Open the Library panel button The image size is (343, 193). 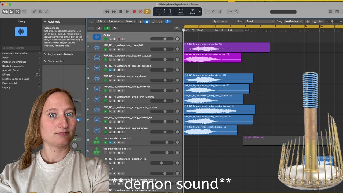(6, 12)
